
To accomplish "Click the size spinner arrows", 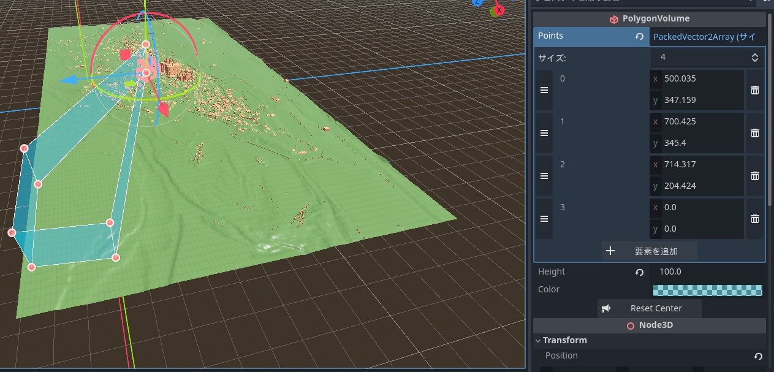I will click(x=754, y=58).
